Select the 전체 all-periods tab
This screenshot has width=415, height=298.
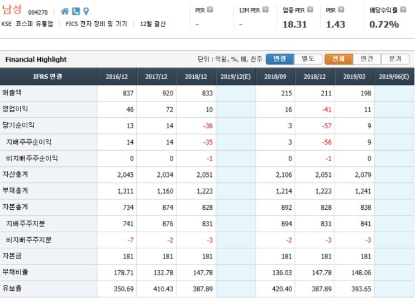coord(338,59)
